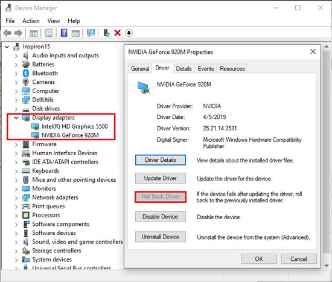Confirm with the OK button

coord(259,259)
